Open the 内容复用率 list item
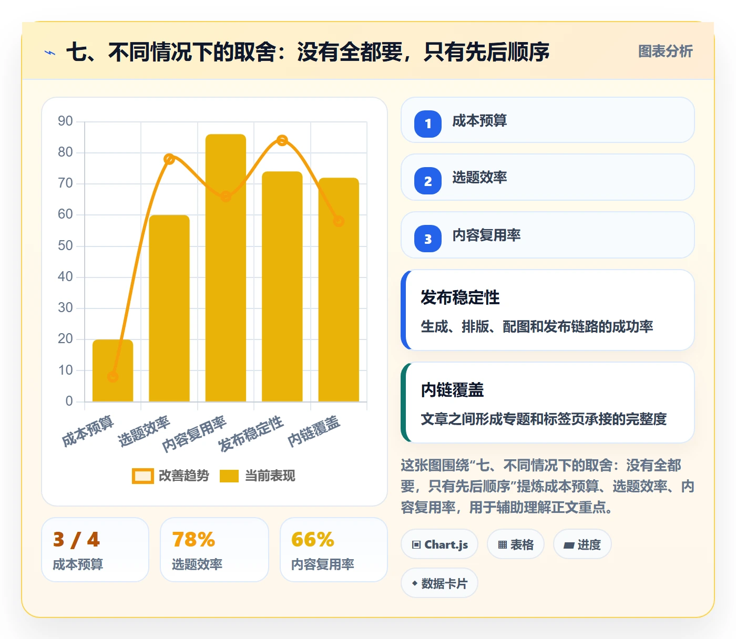Viewport: 736px width, 639px height. (x=548, y=235)
